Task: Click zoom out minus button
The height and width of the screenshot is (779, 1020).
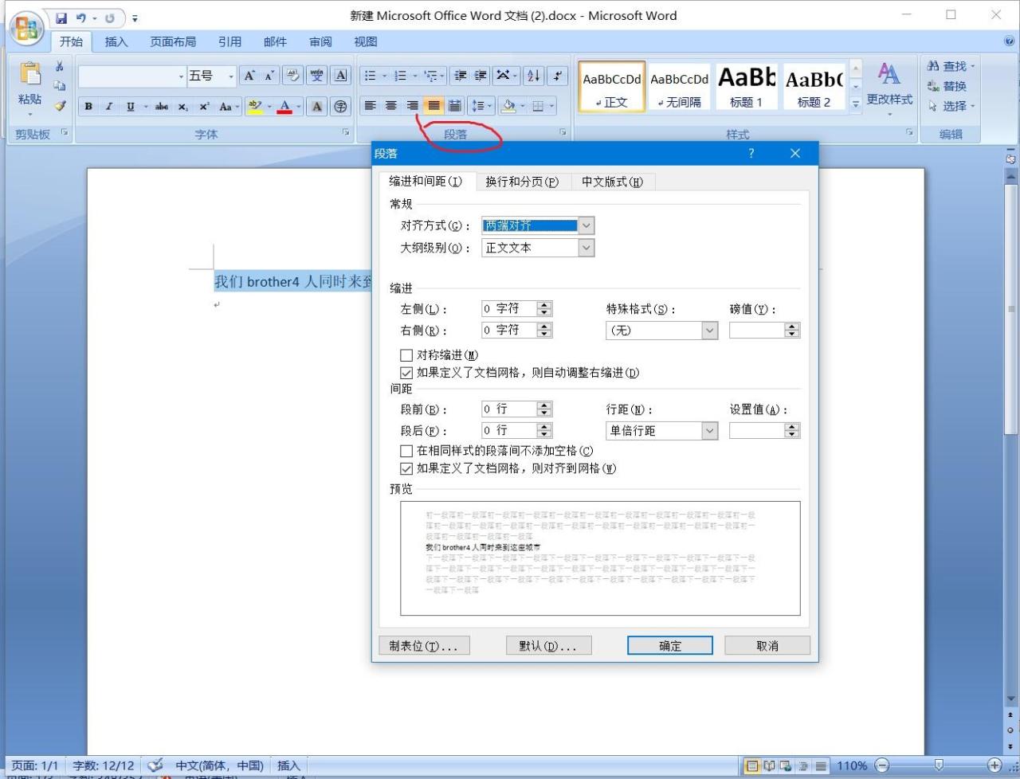Action: pyautogui.click(x=881, y=765)
